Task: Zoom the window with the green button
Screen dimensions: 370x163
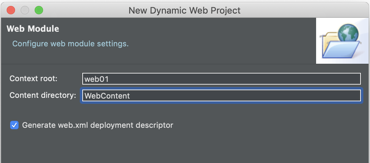Action: tap(39, 10)
